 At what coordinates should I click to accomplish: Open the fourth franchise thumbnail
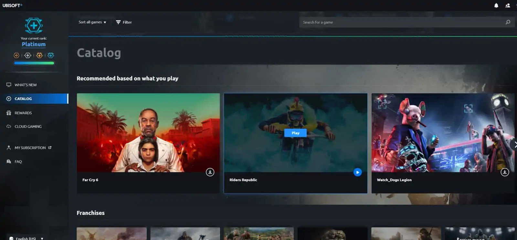[332, 234]
